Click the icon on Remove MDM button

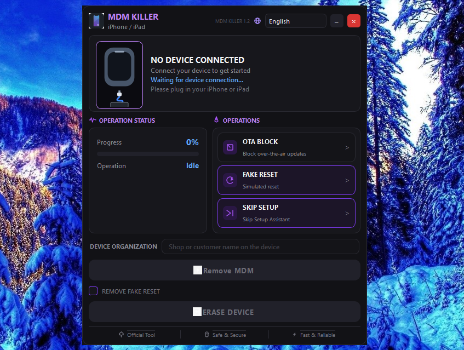click(198, 270)
